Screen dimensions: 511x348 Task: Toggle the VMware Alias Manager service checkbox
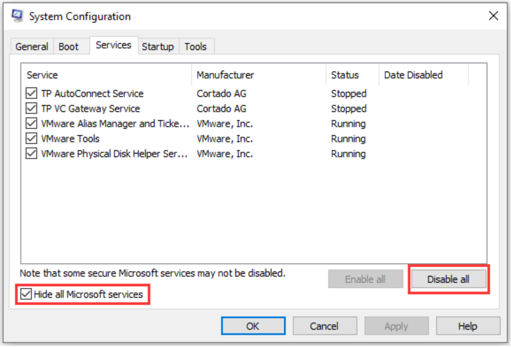(32, 124)
